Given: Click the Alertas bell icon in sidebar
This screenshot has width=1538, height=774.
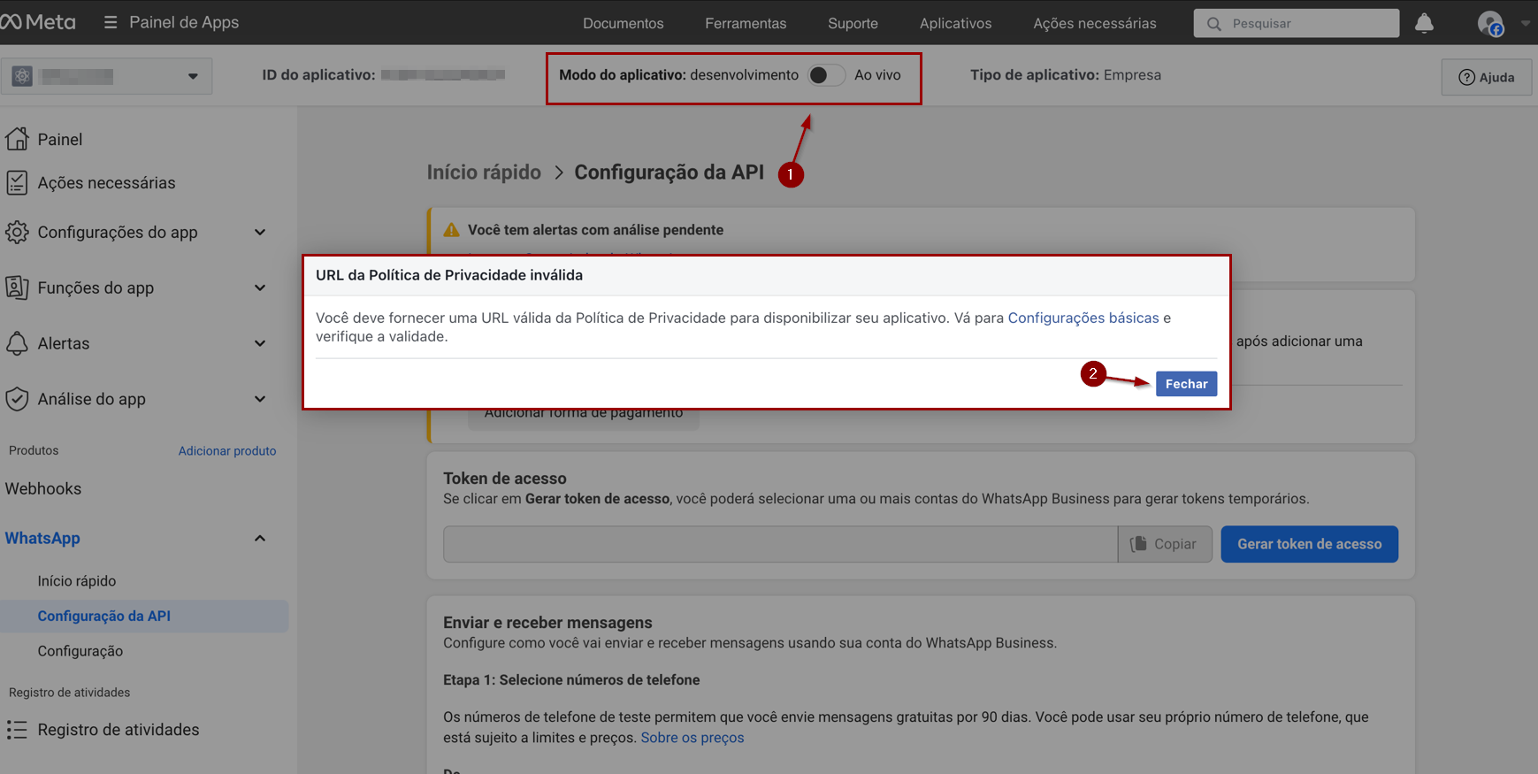Looking at the screenshot, I should pyautogui.click(x=17, y=343).
